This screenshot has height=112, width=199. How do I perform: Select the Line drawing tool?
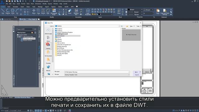(3, 11)
